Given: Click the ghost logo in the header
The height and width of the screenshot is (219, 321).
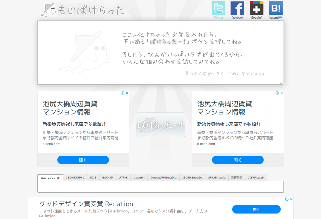Looking at the screenshot, I should [48, 10].
